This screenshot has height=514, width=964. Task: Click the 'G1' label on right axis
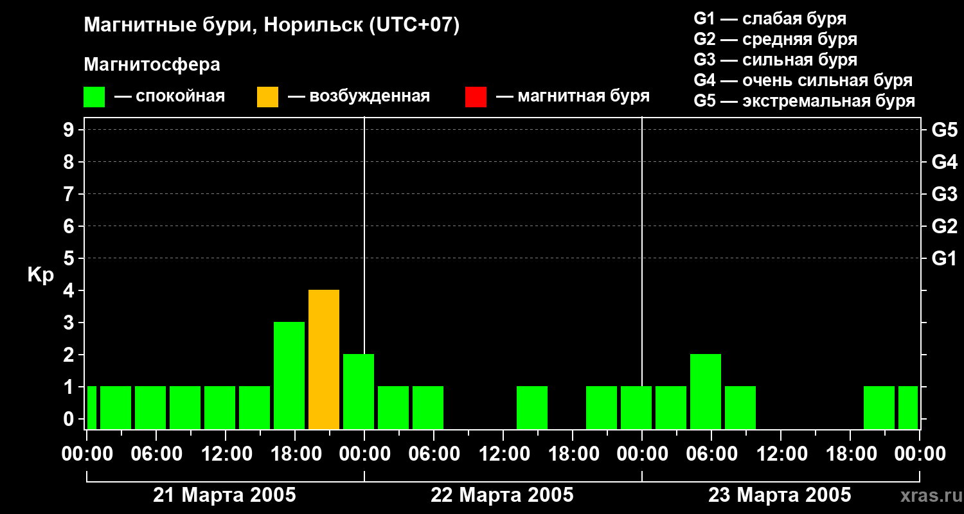click(944, 258)
